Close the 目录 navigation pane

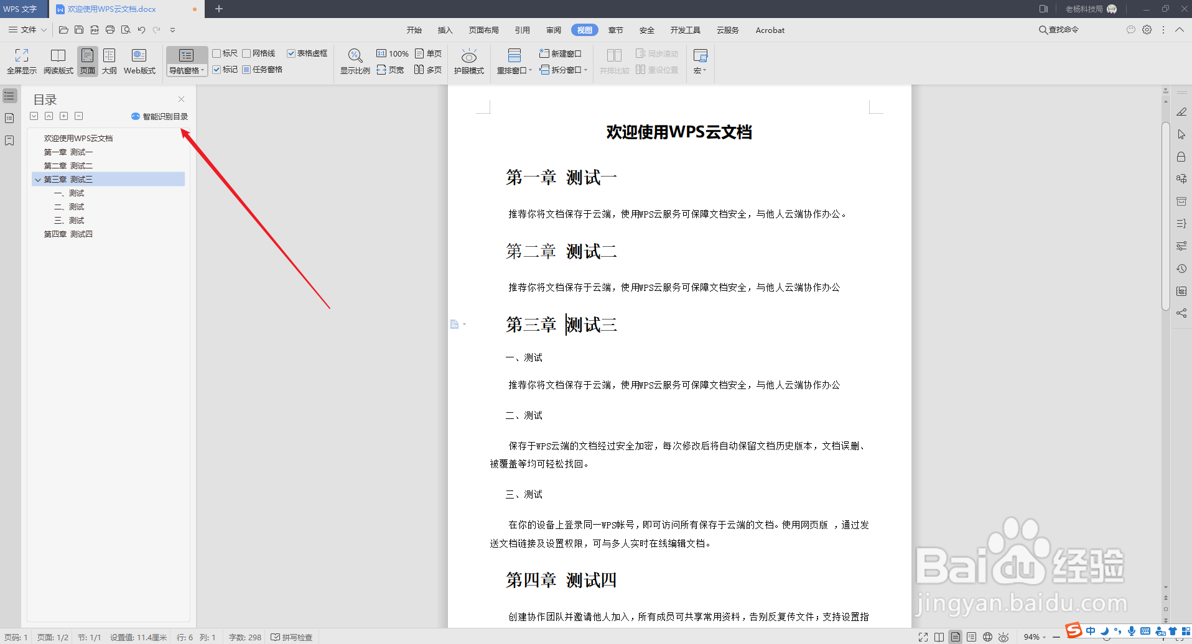coord(181,99)
